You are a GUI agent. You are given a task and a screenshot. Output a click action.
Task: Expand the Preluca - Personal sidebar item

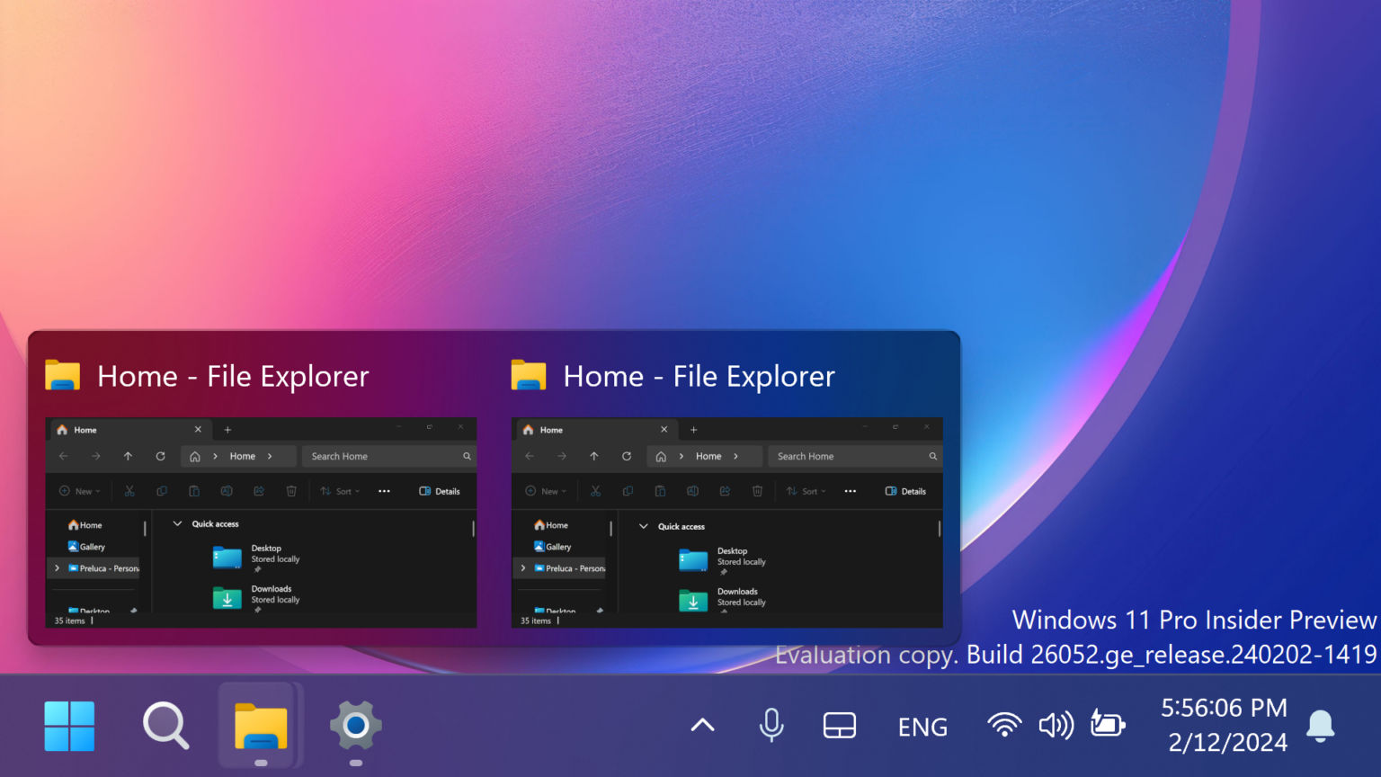57,568
